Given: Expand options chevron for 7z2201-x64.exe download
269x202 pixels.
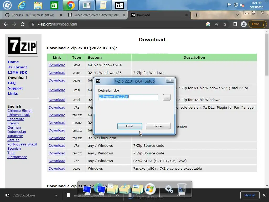Looking at the screenshot, I should point(56,195).
